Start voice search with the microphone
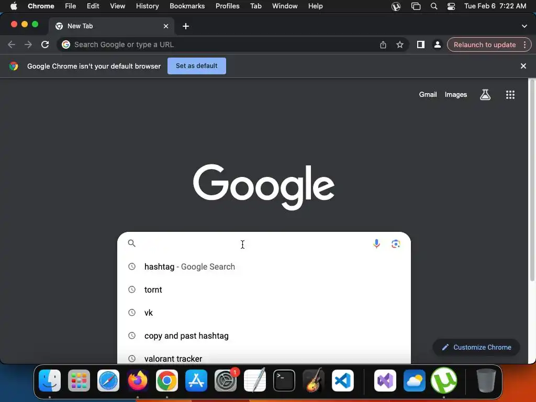Screen dimensions: 536x402 tap(376, 243)
